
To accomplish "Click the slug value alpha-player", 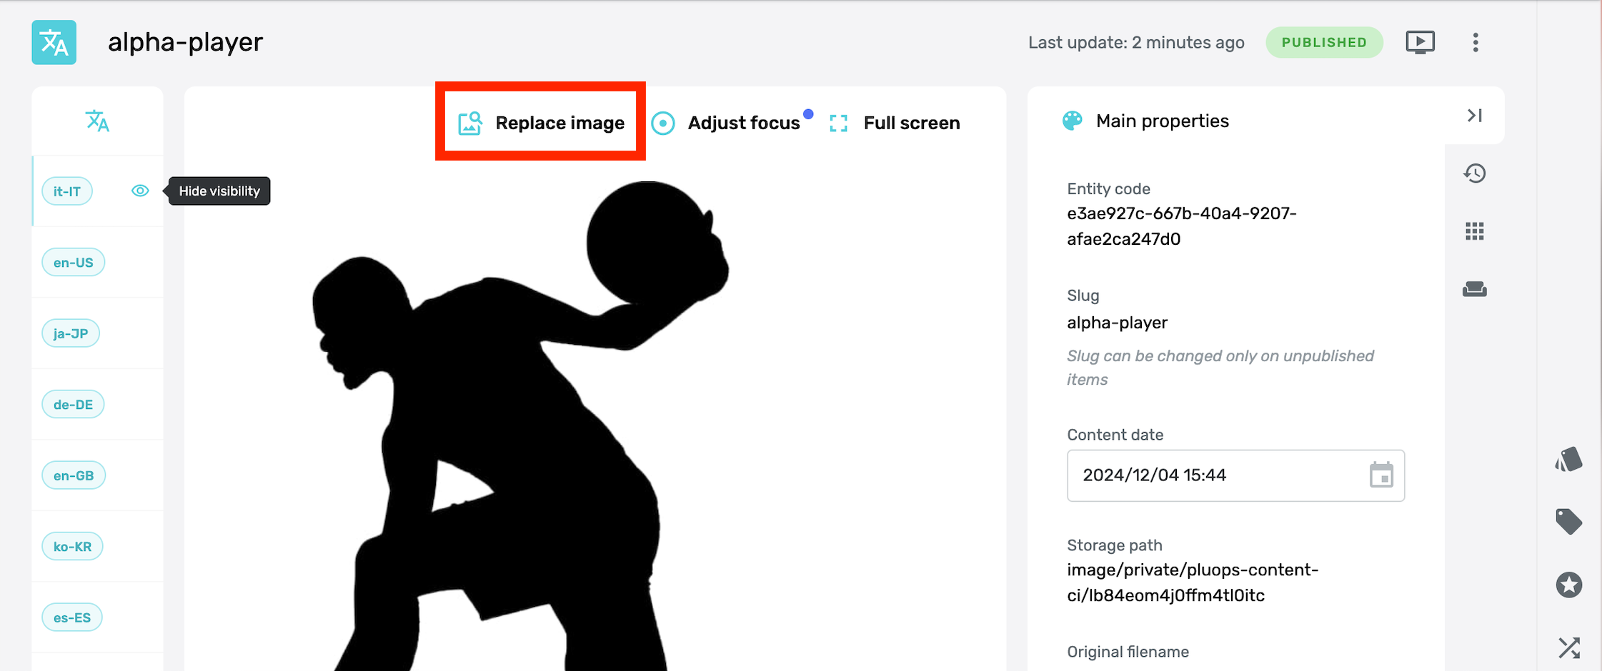I will [1118, 323].
